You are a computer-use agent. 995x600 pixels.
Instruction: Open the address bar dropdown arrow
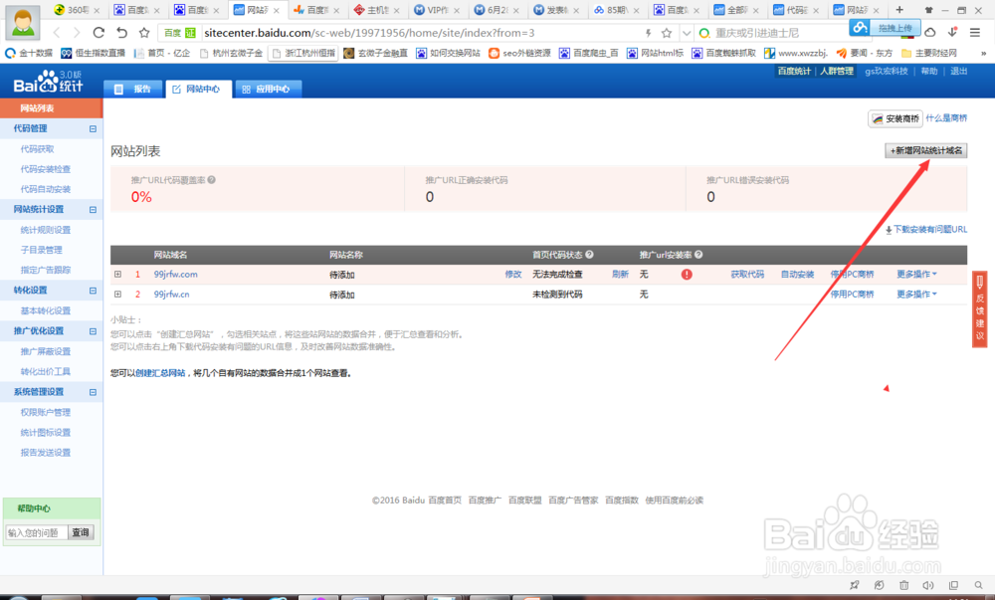click(x=687, y=33)
